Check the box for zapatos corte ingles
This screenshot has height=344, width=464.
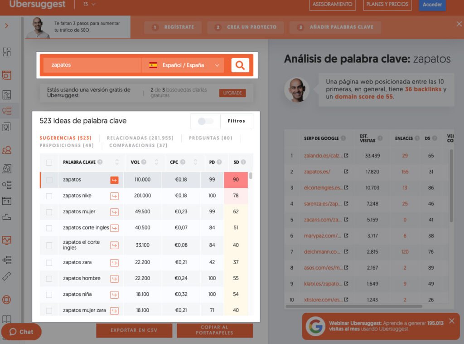click(x=49, y=228)
